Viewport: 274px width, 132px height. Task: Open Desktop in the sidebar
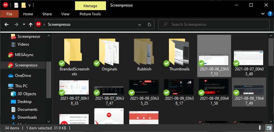[x=21, y=102]
